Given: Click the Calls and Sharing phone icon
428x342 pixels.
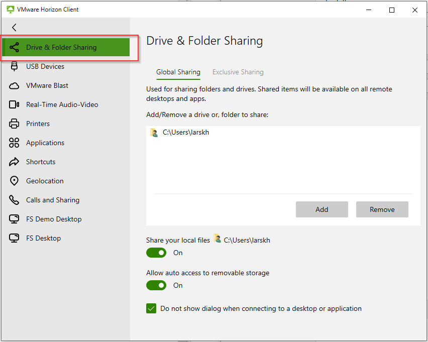Looking at the screenshot, I should pyautogui.click(x=14, y=200).
